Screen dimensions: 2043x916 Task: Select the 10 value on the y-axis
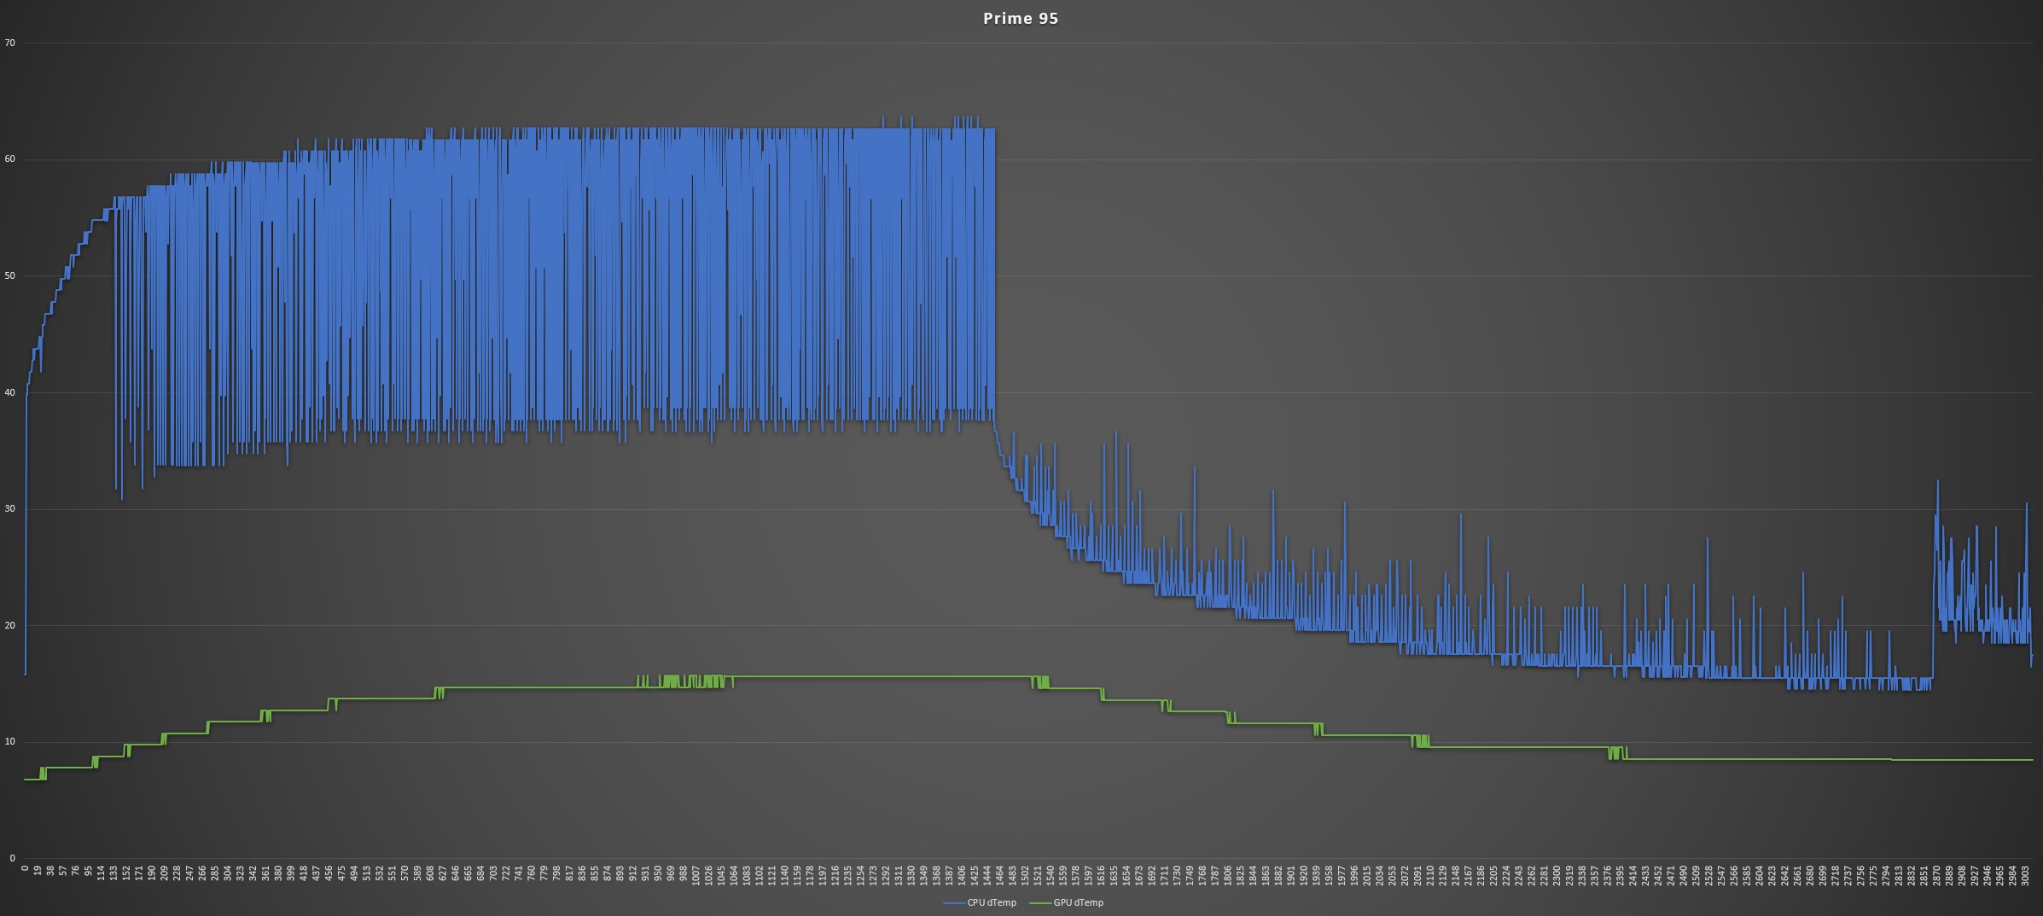tap(9, 742)
